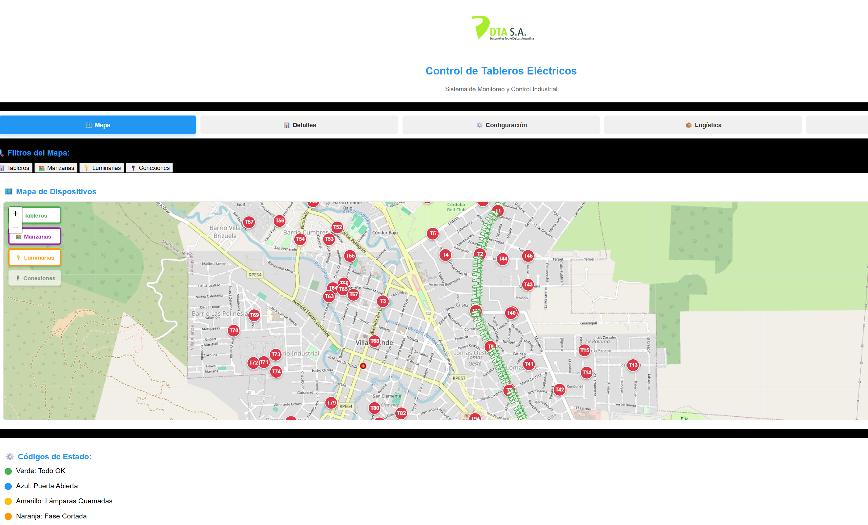Zoom in on the map
The width and height of the screenshot is (868, 525).
pos(15,214)
